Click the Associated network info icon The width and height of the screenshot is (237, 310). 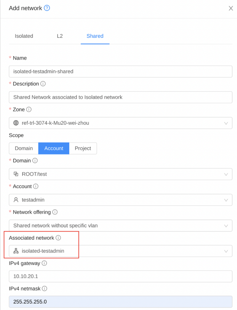pyautogui.click(x=58, y=238)
